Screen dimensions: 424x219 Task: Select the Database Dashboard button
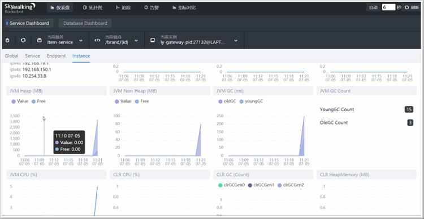tap(85, 23)
